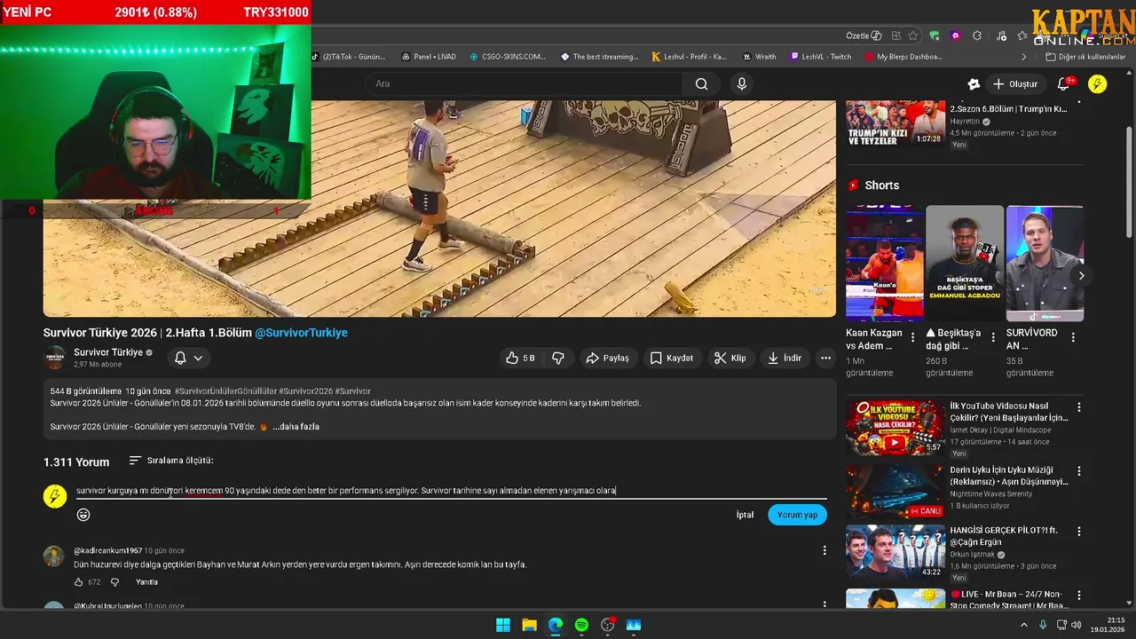Expand description with ...daha fazla
Image resolution: width=1136 pixels, height=639 pixels.
pos(296,427)
